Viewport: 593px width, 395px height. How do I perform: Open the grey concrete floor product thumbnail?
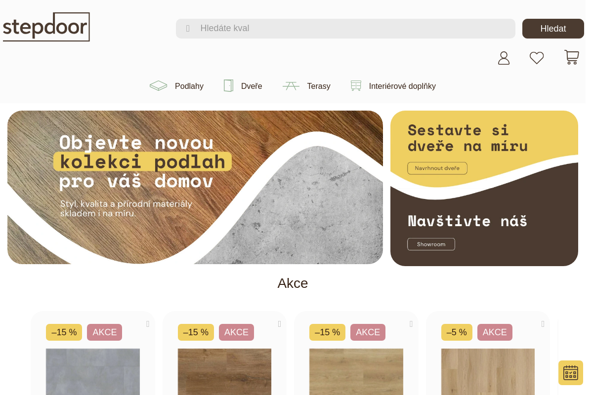[x=93, y=372]
